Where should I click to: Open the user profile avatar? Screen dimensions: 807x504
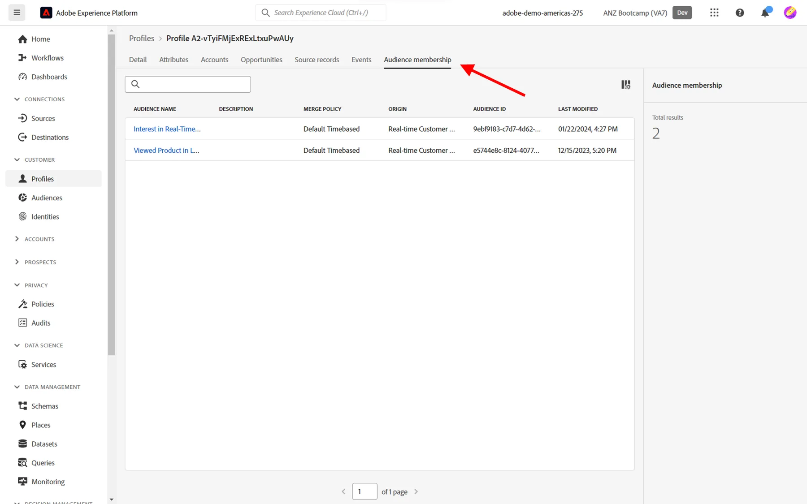[x=790, y=13]
